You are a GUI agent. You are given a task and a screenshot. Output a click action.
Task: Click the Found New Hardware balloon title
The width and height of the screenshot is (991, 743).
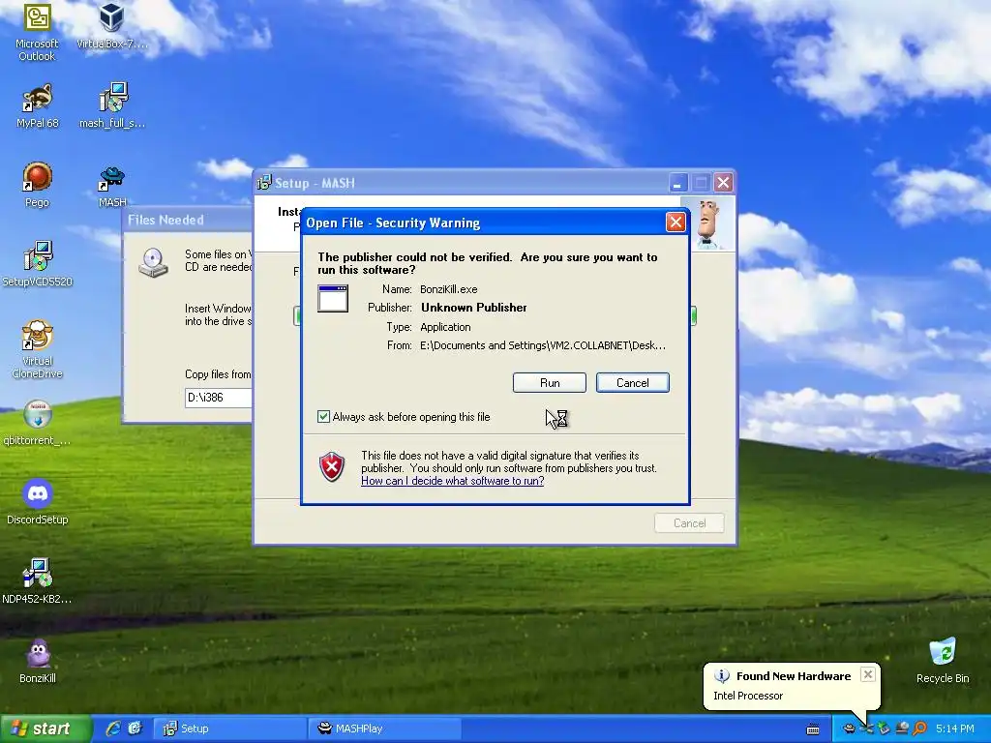tap(794, 676)
